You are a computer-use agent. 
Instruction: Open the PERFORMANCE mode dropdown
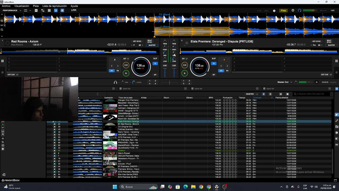click(12, 10)
